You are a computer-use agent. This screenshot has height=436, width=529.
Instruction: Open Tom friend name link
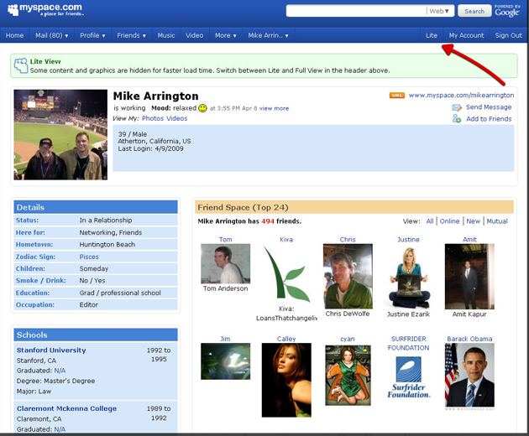225,240
